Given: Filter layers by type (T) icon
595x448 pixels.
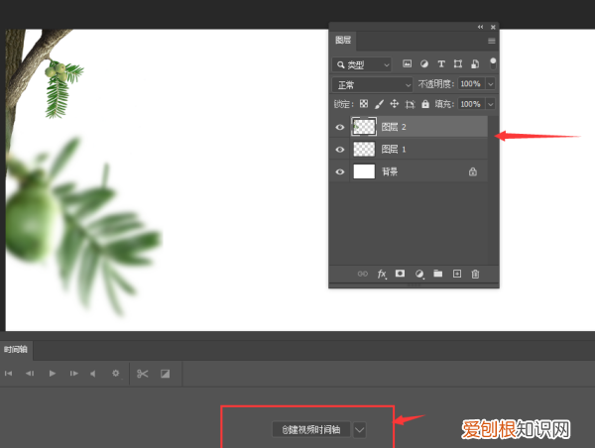Looking at the screenshot, I should tap(441, 64).
